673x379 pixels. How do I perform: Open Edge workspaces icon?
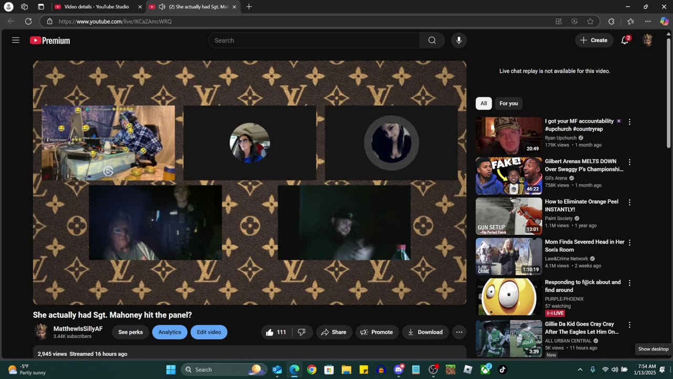(x=24, y=7)
